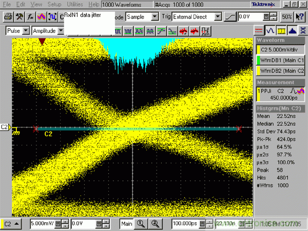Open the Pulse measurement category dropdown
The image size is (308, 231).
(x=26, y=31)
